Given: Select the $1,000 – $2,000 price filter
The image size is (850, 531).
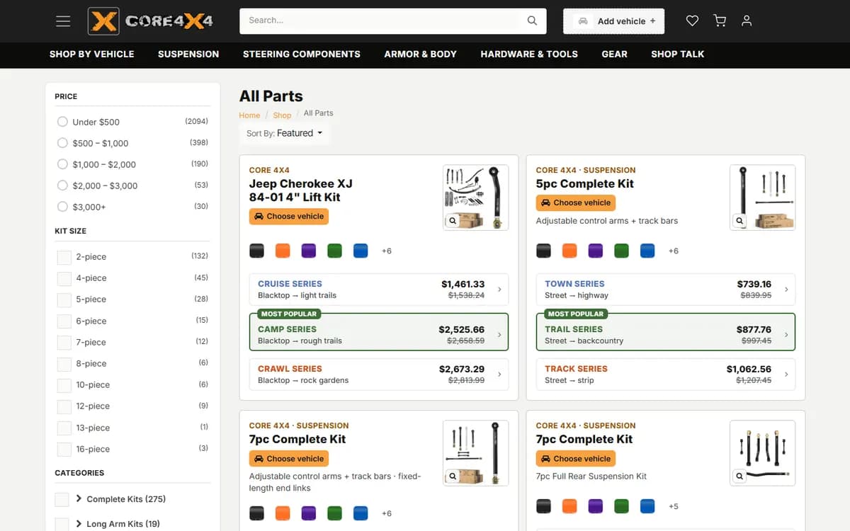Looking at the screenshot, I should [62, 164].
